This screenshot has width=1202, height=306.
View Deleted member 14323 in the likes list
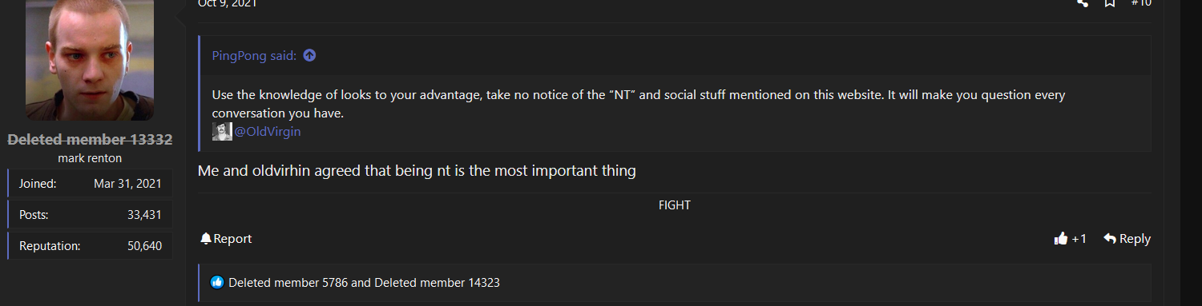[437, 283]
